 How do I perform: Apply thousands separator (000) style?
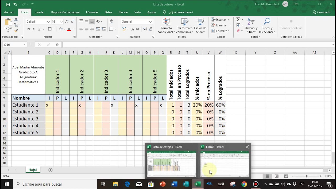click(x=137, y=29)
